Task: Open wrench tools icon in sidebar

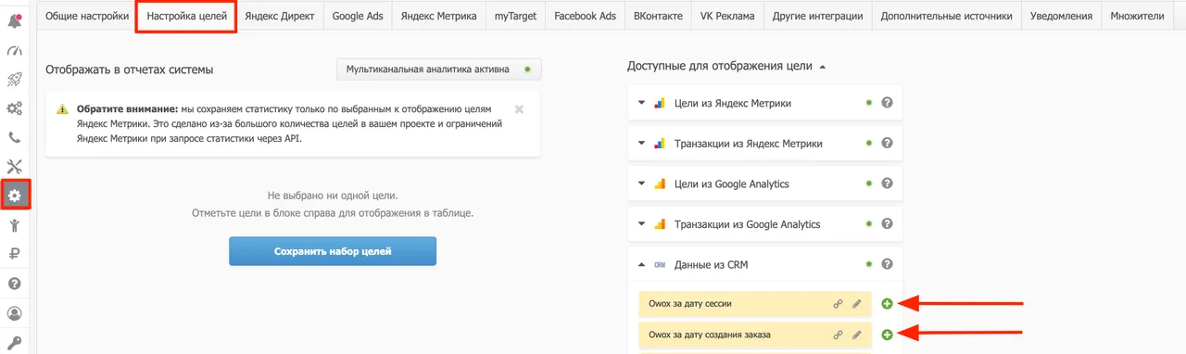Action: click(15, 167)
